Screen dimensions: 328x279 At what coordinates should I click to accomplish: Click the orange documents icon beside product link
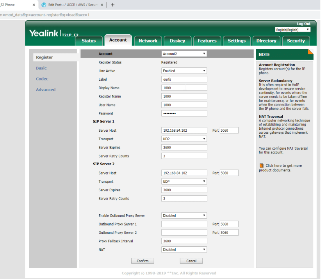coord(261,165)
